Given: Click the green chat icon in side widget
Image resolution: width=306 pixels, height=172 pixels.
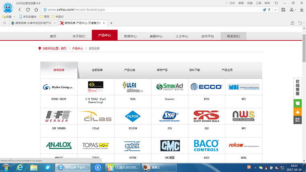Looking at the screenshot, I should 298,104.
